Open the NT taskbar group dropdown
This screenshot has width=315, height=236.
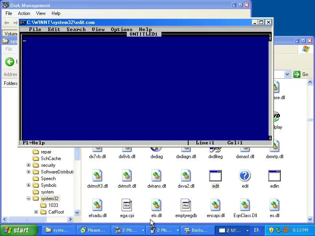coord(248,230)
